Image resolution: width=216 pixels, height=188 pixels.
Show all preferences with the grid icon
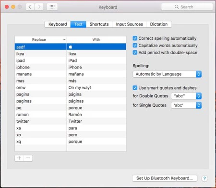coord(52,7)
